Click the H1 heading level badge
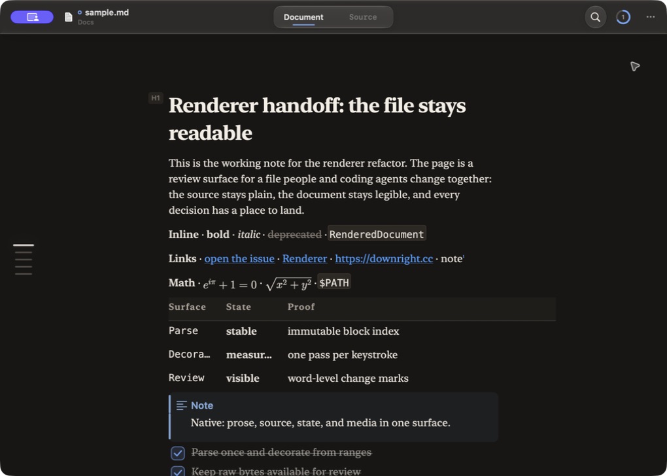The height and width of the screenshot is (476, 667). [156, 98]
